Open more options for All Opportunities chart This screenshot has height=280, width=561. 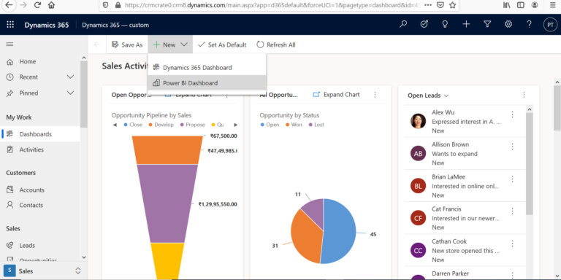[x=375, y=95]
